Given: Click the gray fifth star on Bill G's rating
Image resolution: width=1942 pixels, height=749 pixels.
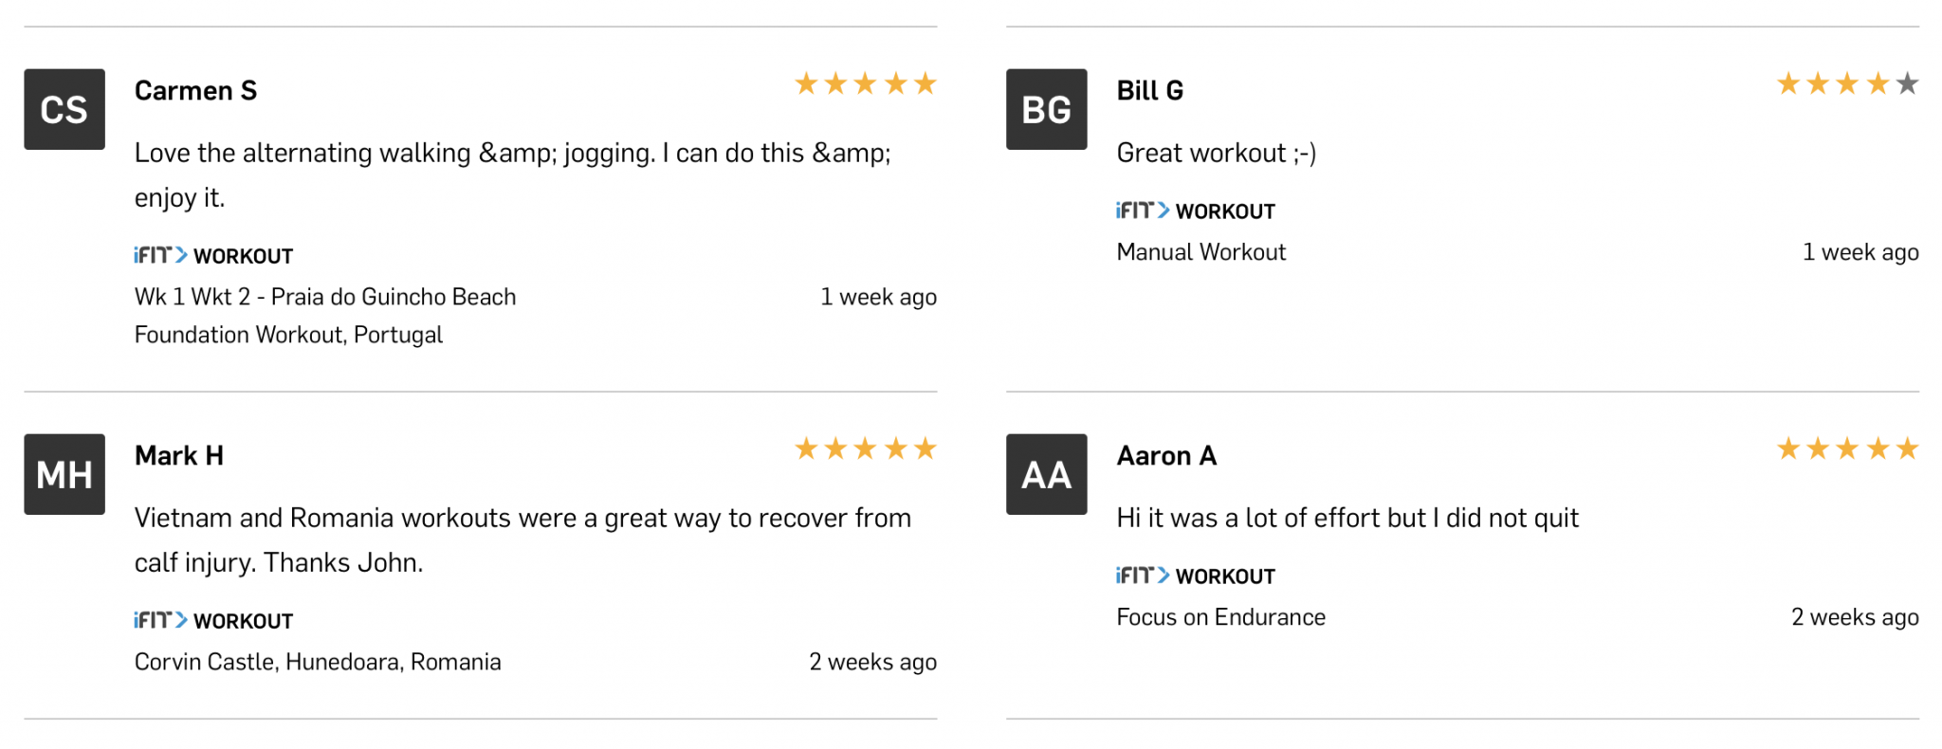Looking at the screenshot, I should coord(1907,84).
